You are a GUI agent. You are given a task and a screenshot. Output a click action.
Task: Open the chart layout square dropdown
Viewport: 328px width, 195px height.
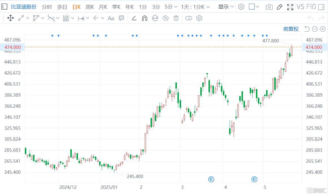[x=254, y=7]
